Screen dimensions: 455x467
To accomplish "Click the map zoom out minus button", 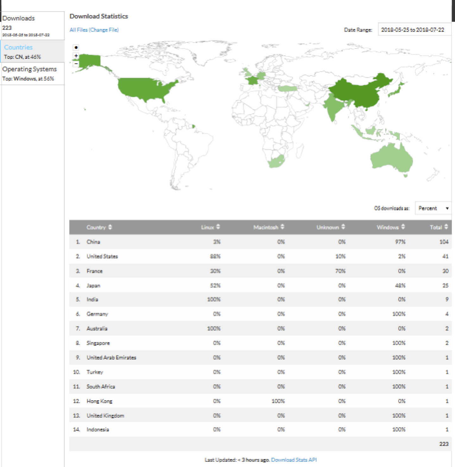I will pos(76,64).
